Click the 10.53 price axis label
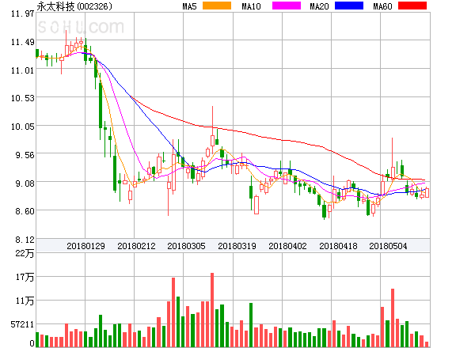This screenshot has width=475, height=348. pos(23,98)
